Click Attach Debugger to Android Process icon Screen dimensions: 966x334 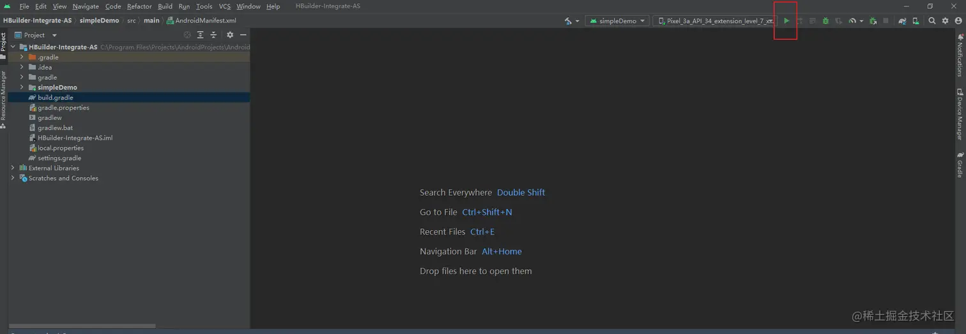click(873, 21)
